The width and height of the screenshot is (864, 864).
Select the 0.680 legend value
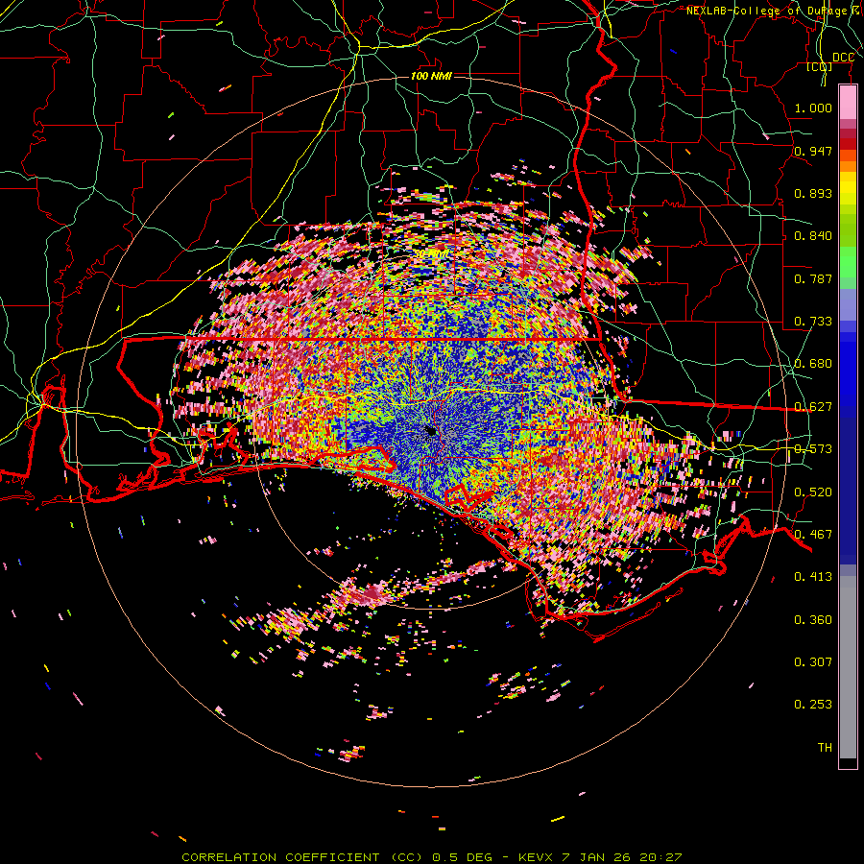pyautogui.click(x=813, y=364)
